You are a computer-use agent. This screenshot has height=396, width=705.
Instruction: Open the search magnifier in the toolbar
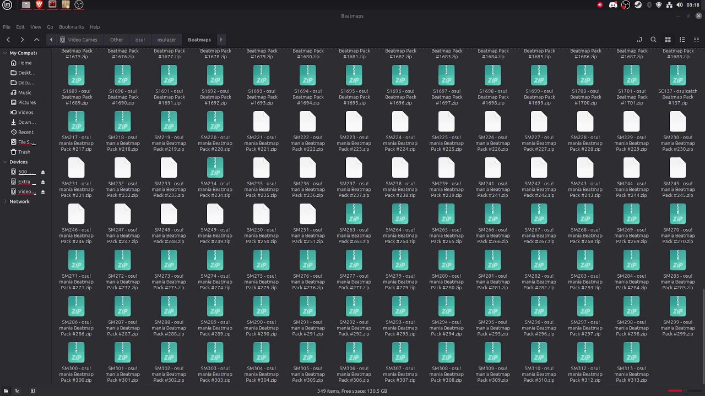653,40
